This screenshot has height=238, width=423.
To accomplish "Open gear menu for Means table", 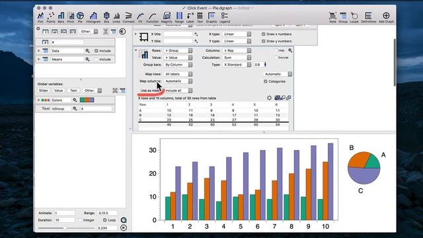I will (x=88, y=59).
